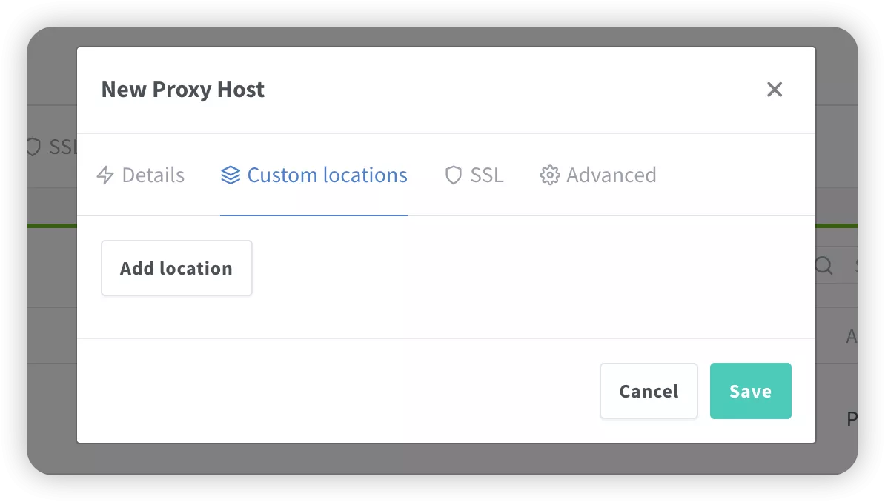Go to the Advanced tab
This screenshot has height=502, width=885.
[x=611, y=175]
